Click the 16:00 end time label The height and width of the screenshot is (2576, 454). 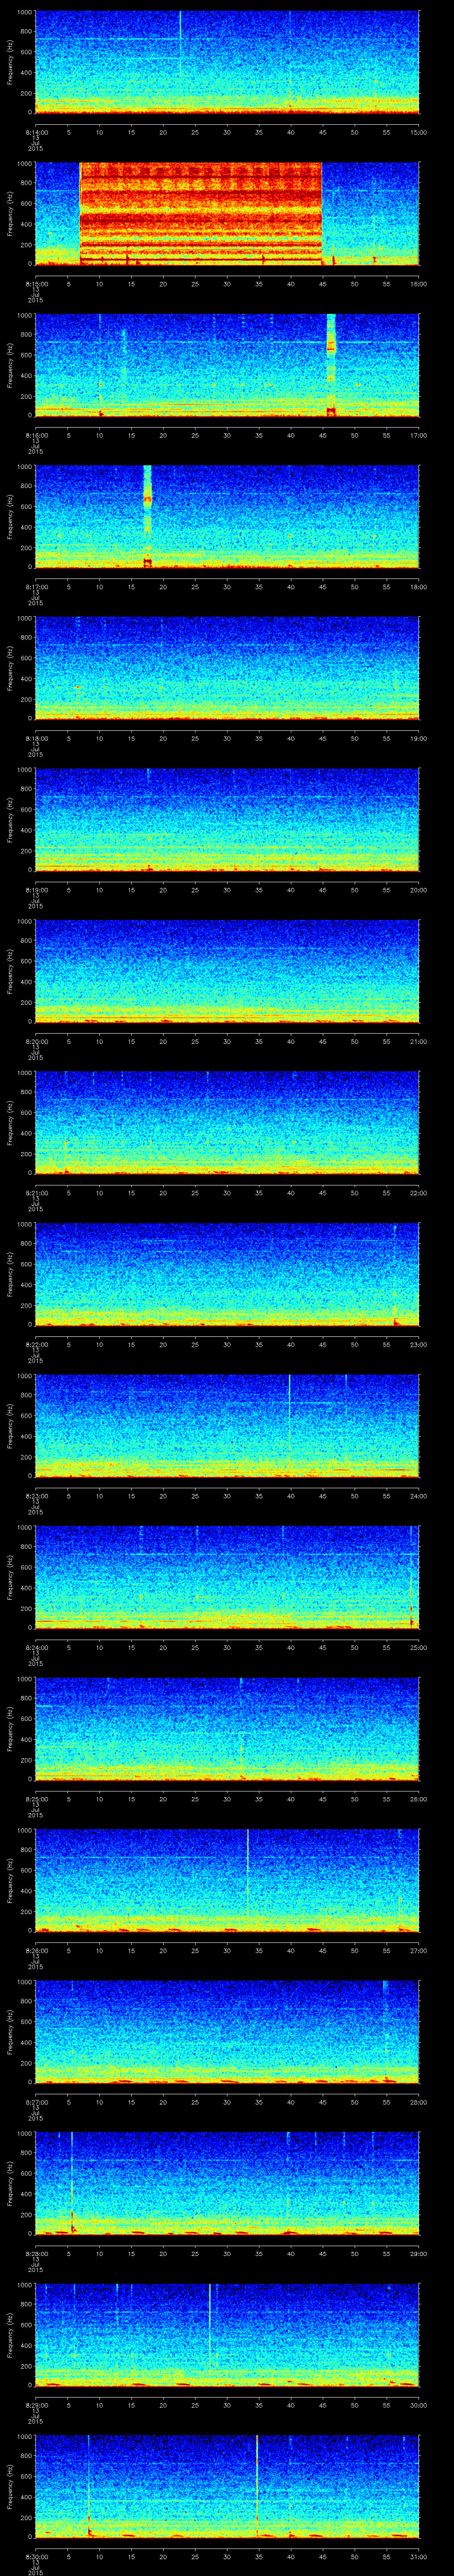point(419,284)
